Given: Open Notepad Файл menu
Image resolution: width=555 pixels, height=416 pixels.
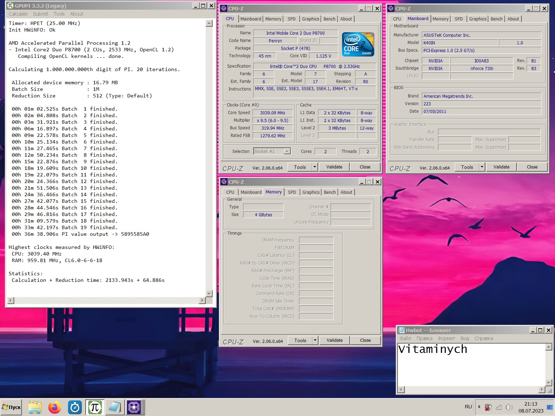Looking at the screenshot, I should 405,338.
